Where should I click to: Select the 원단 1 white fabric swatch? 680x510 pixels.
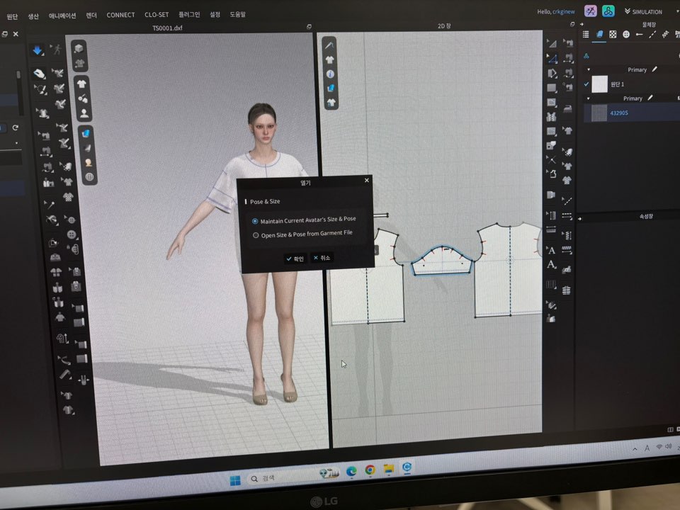600,84
